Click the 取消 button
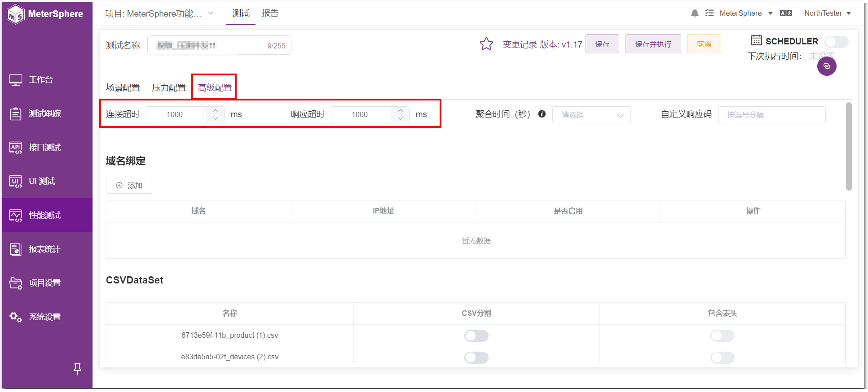Image resolution: width=868 pixels, height=392 pixels. point(704,44)
